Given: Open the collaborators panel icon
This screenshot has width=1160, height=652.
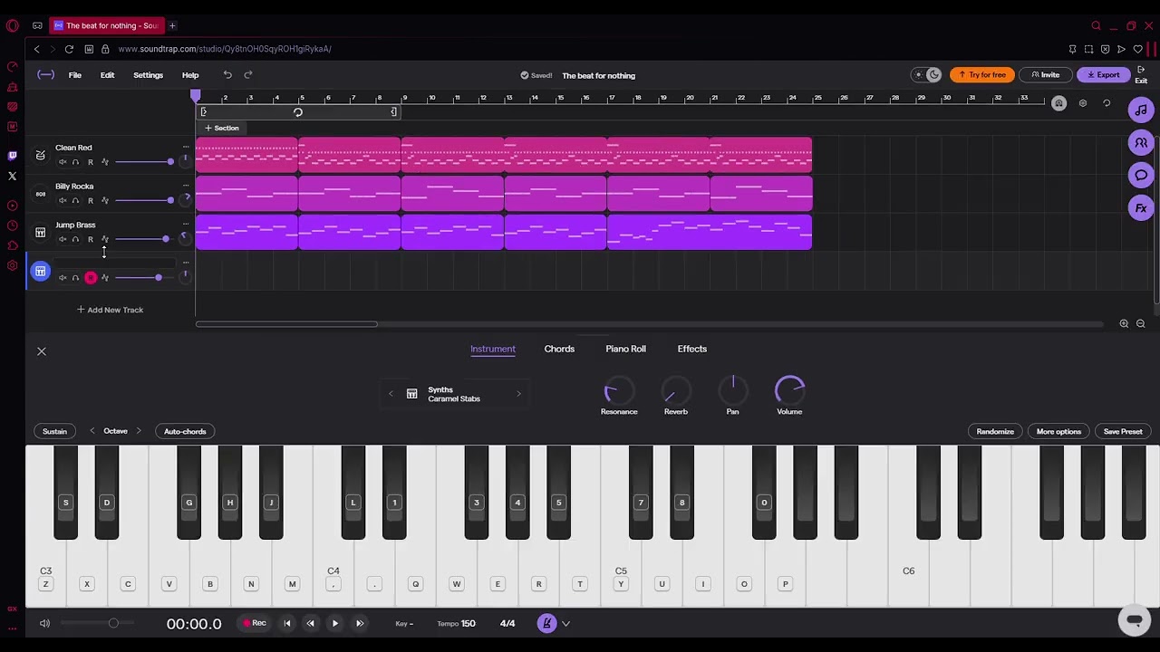Looking at the screenshot, I should pos(1141,143).
